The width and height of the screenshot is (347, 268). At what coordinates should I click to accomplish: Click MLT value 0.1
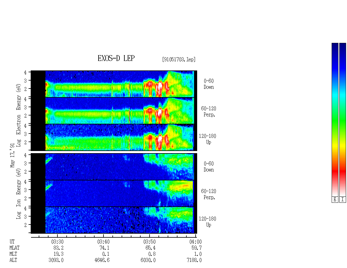[106, 254]
